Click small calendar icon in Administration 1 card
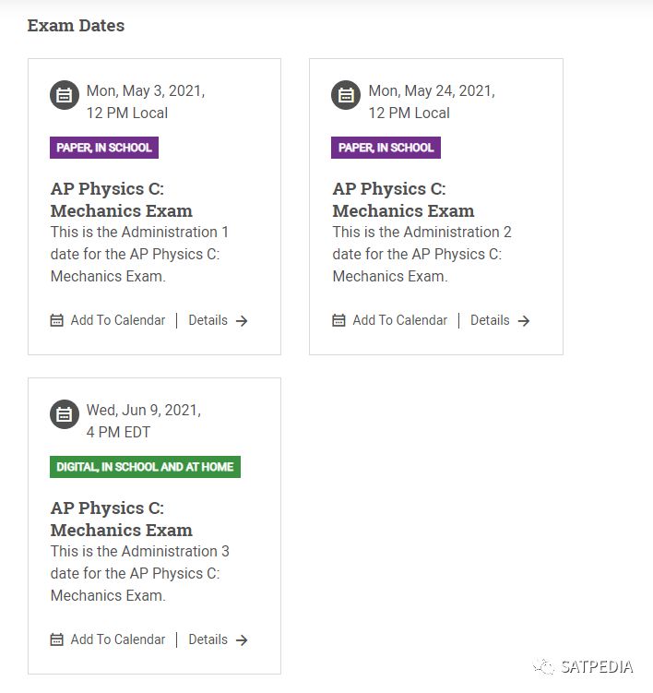 (57, 320)
